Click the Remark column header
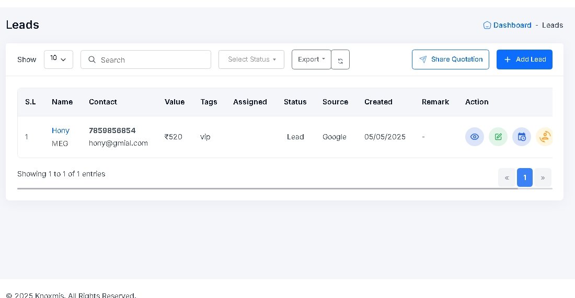575x298 pixels. 435,102
